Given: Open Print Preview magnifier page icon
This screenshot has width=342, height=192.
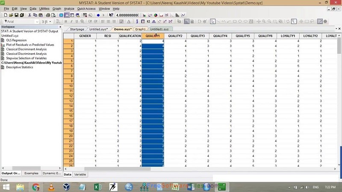Looking at the screenshot, I should pyautogui.click(x=53, y=15).
